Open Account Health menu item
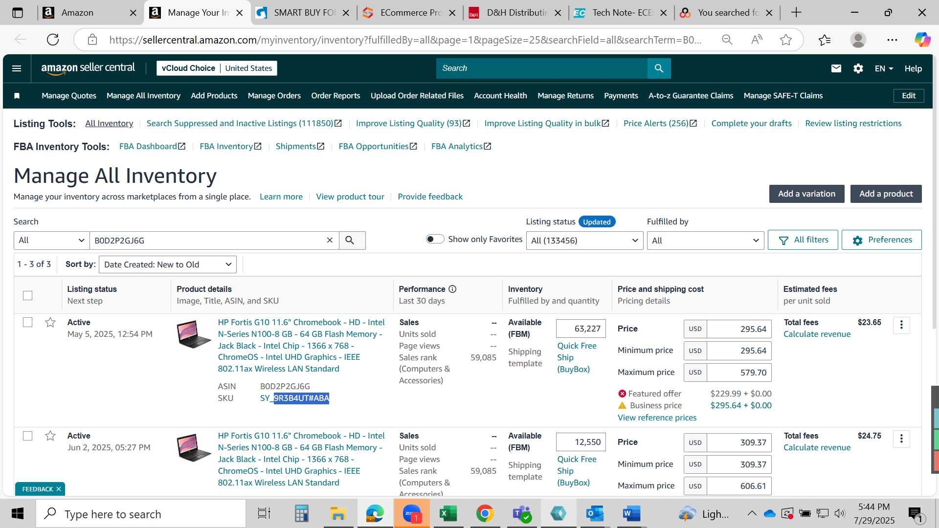Screen dimensions: 939x528 pyautogui.click(x=500, y=96)
